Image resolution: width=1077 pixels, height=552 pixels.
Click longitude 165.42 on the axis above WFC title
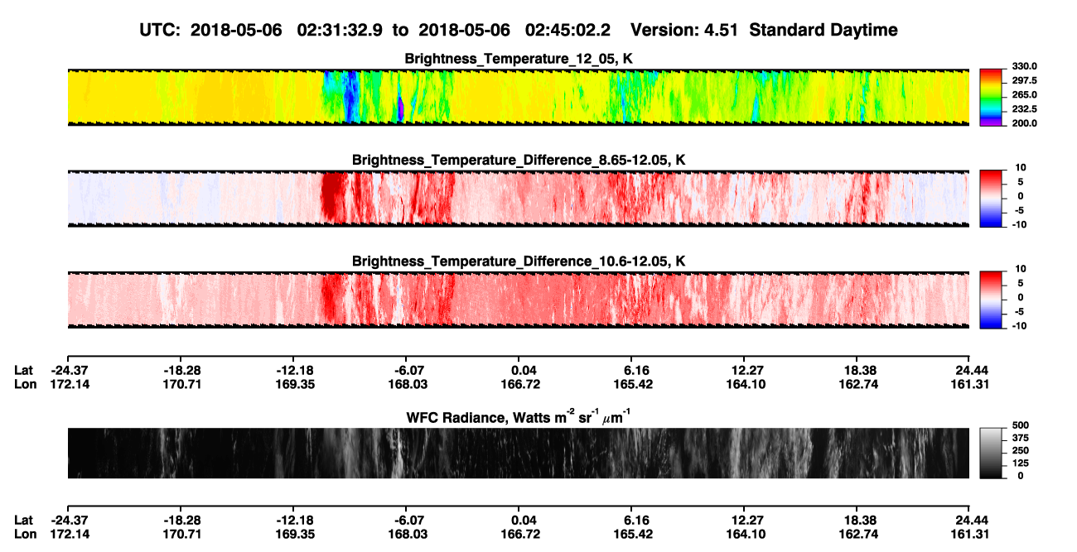635,384
